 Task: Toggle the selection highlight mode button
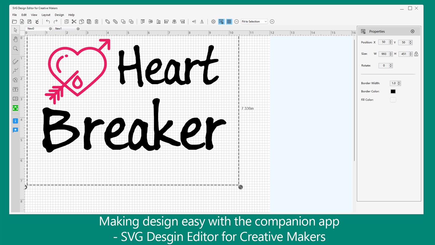coord(221,21)
